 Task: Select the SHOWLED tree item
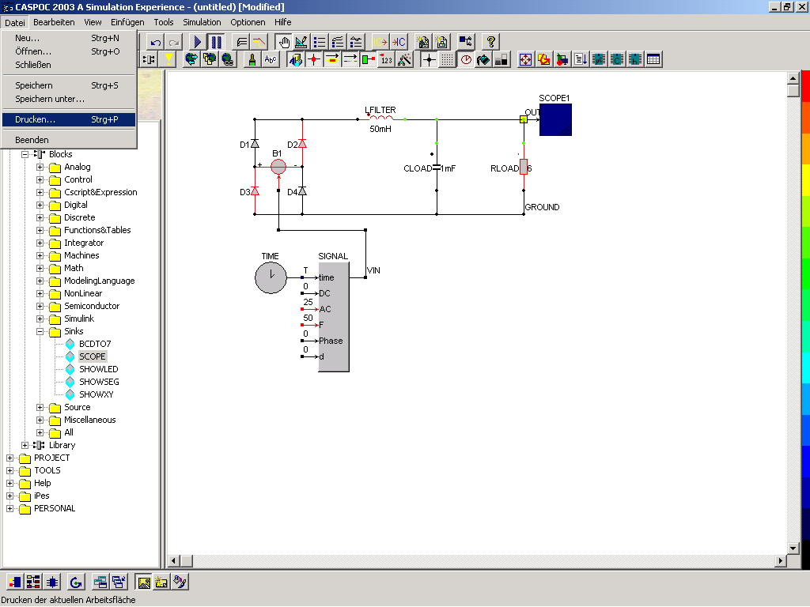click(99, 369)
